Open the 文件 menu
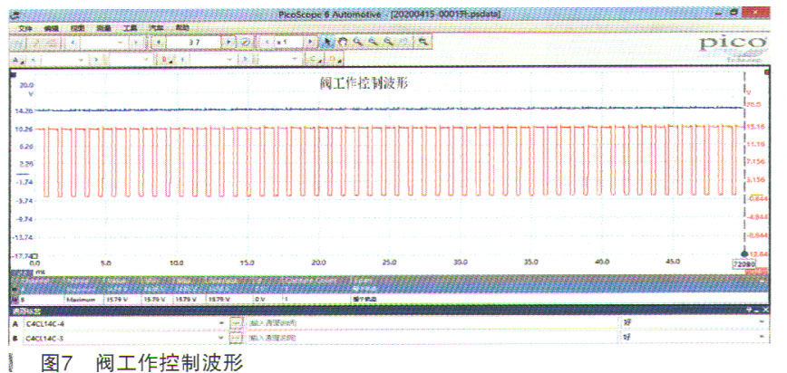Image resolution: width=787 pixels, height=373 pixels. (24, 29)
